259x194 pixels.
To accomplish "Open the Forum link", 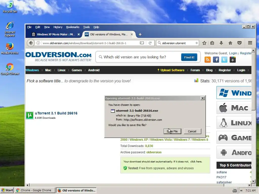I will [x=195, y=70].
